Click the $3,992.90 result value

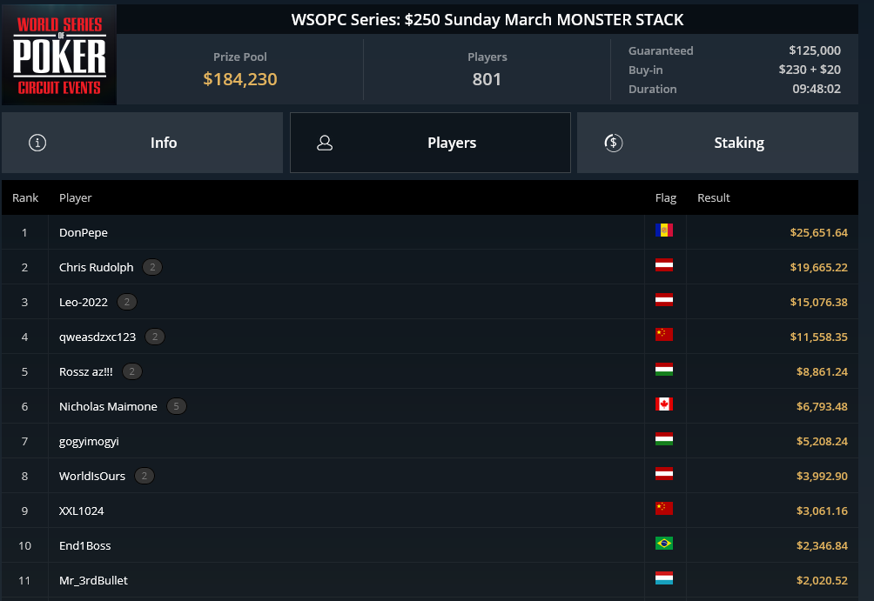(x=822, y=477)
